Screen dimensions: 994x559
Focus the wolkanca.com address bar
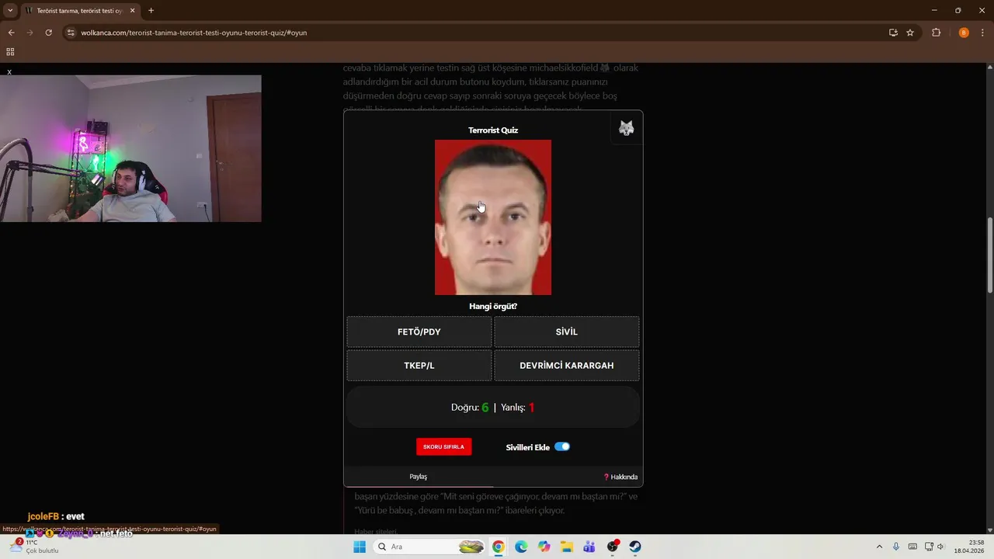tap(481, 33)
